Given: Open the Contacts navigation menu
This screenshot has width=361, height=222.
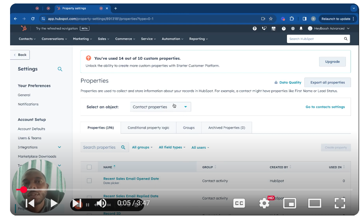Looking at the screenshot, I should pyautogui.click(x=27, y=39).
